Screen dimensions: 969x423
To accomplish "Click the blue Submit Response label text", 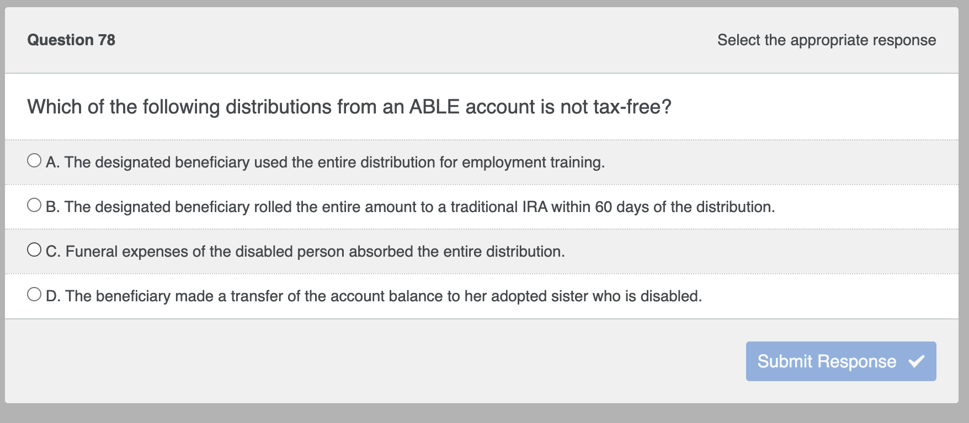I will point(826,361).
